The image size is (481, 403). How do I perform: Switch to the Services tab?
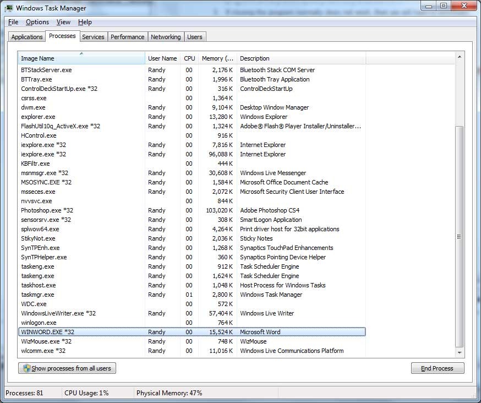click(x=93, y=37)
